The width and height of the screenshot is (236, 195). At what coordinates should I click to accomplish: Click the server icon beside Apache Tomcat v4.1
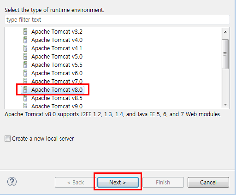tap(25, 48)
